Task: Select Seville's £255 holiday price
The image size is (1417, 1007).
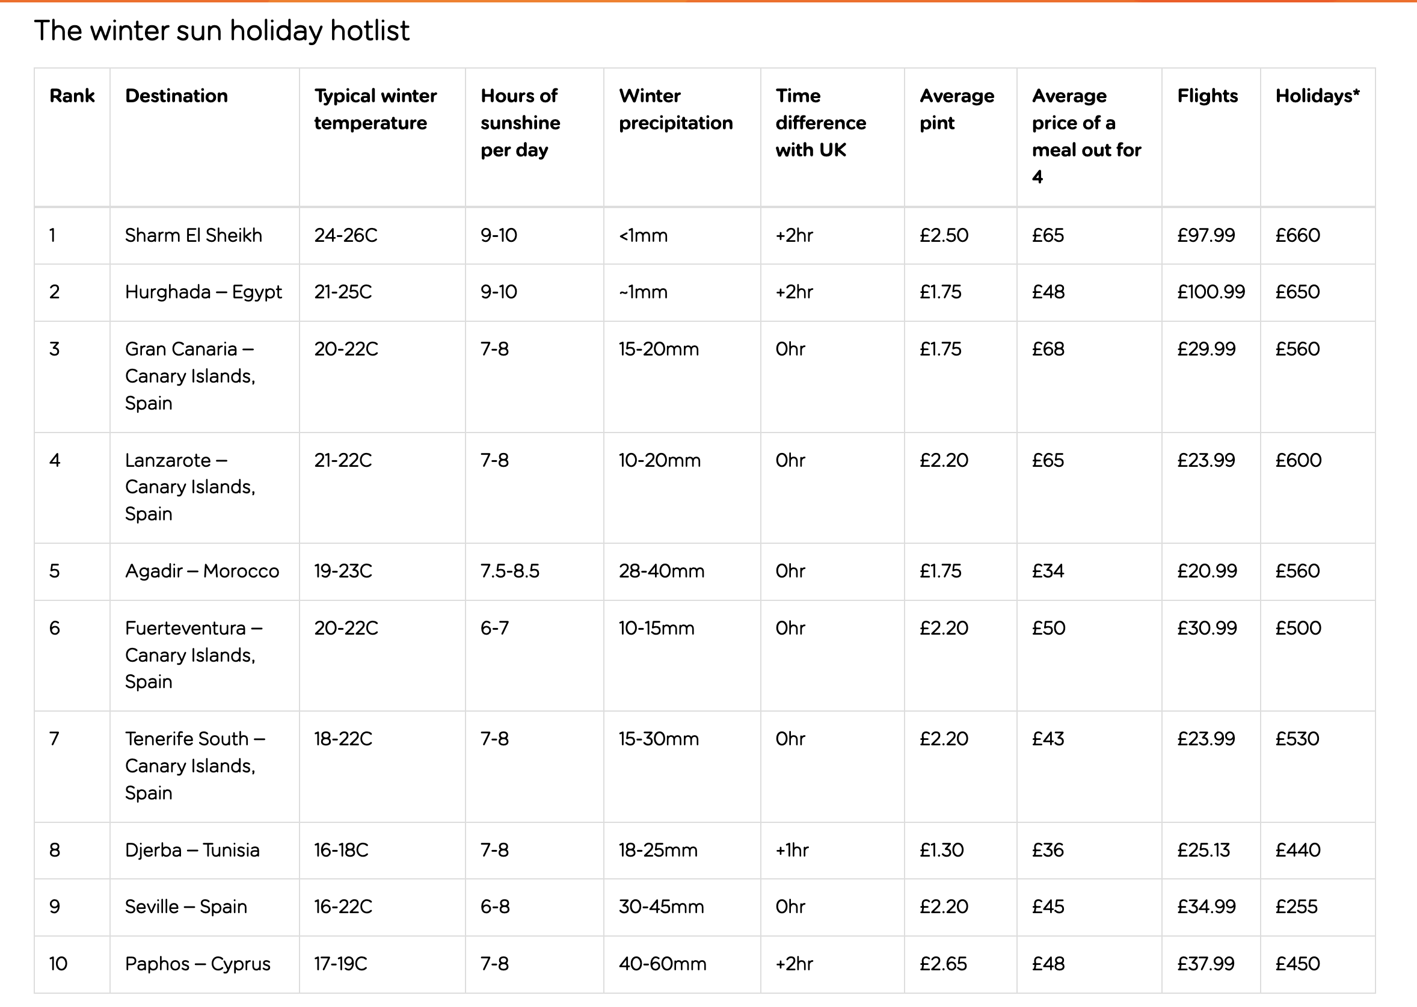Action: pyautogui.click(x=1296, y=907)
